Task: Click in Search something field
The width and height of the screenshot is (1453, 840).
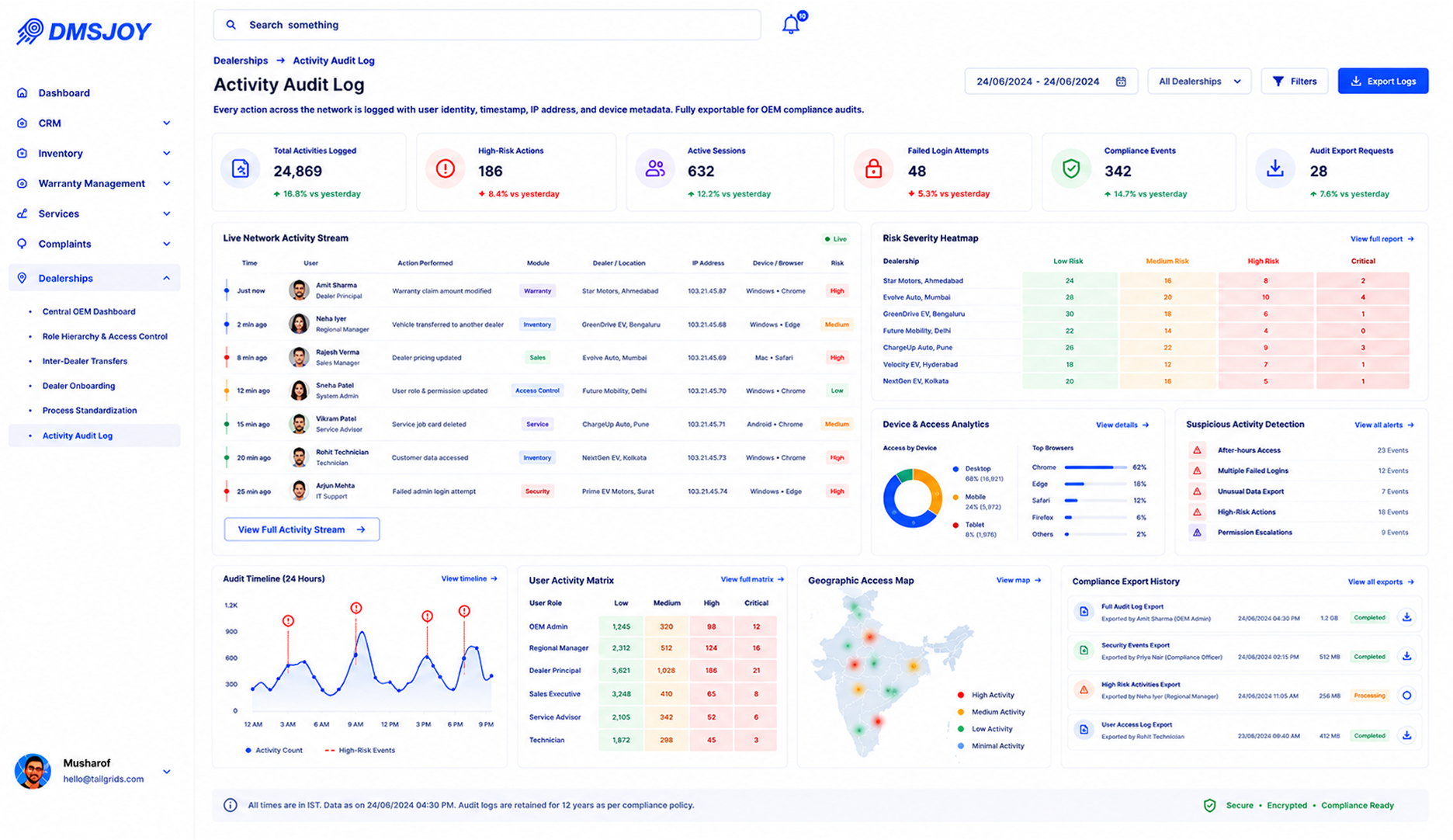Action: pos(487,25)
